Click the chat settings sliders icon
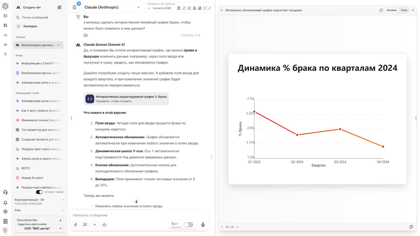Viewport: 420px width, 236px height. point(75,7)
